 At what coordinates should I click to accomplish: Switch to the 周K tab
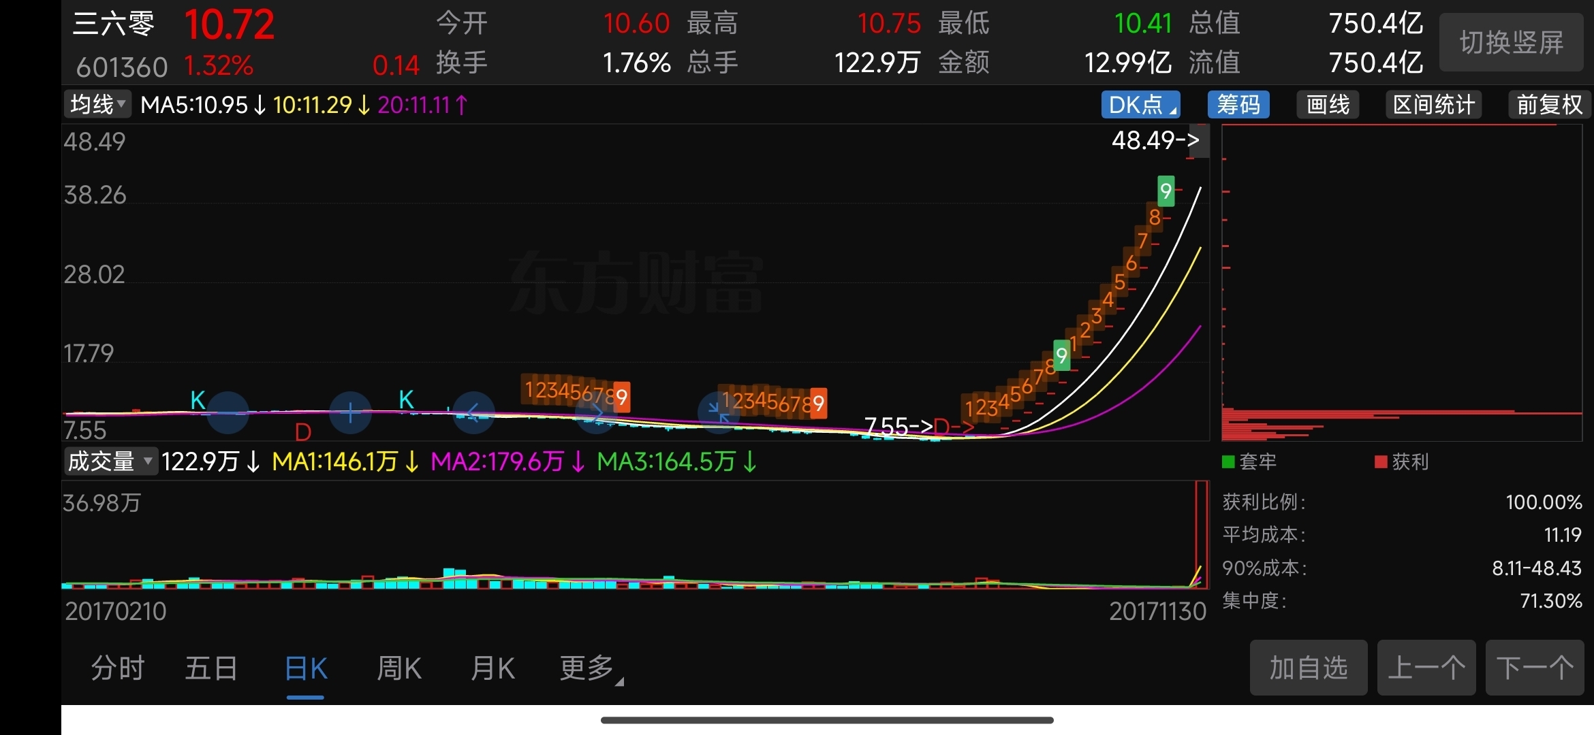click(399, 668)
